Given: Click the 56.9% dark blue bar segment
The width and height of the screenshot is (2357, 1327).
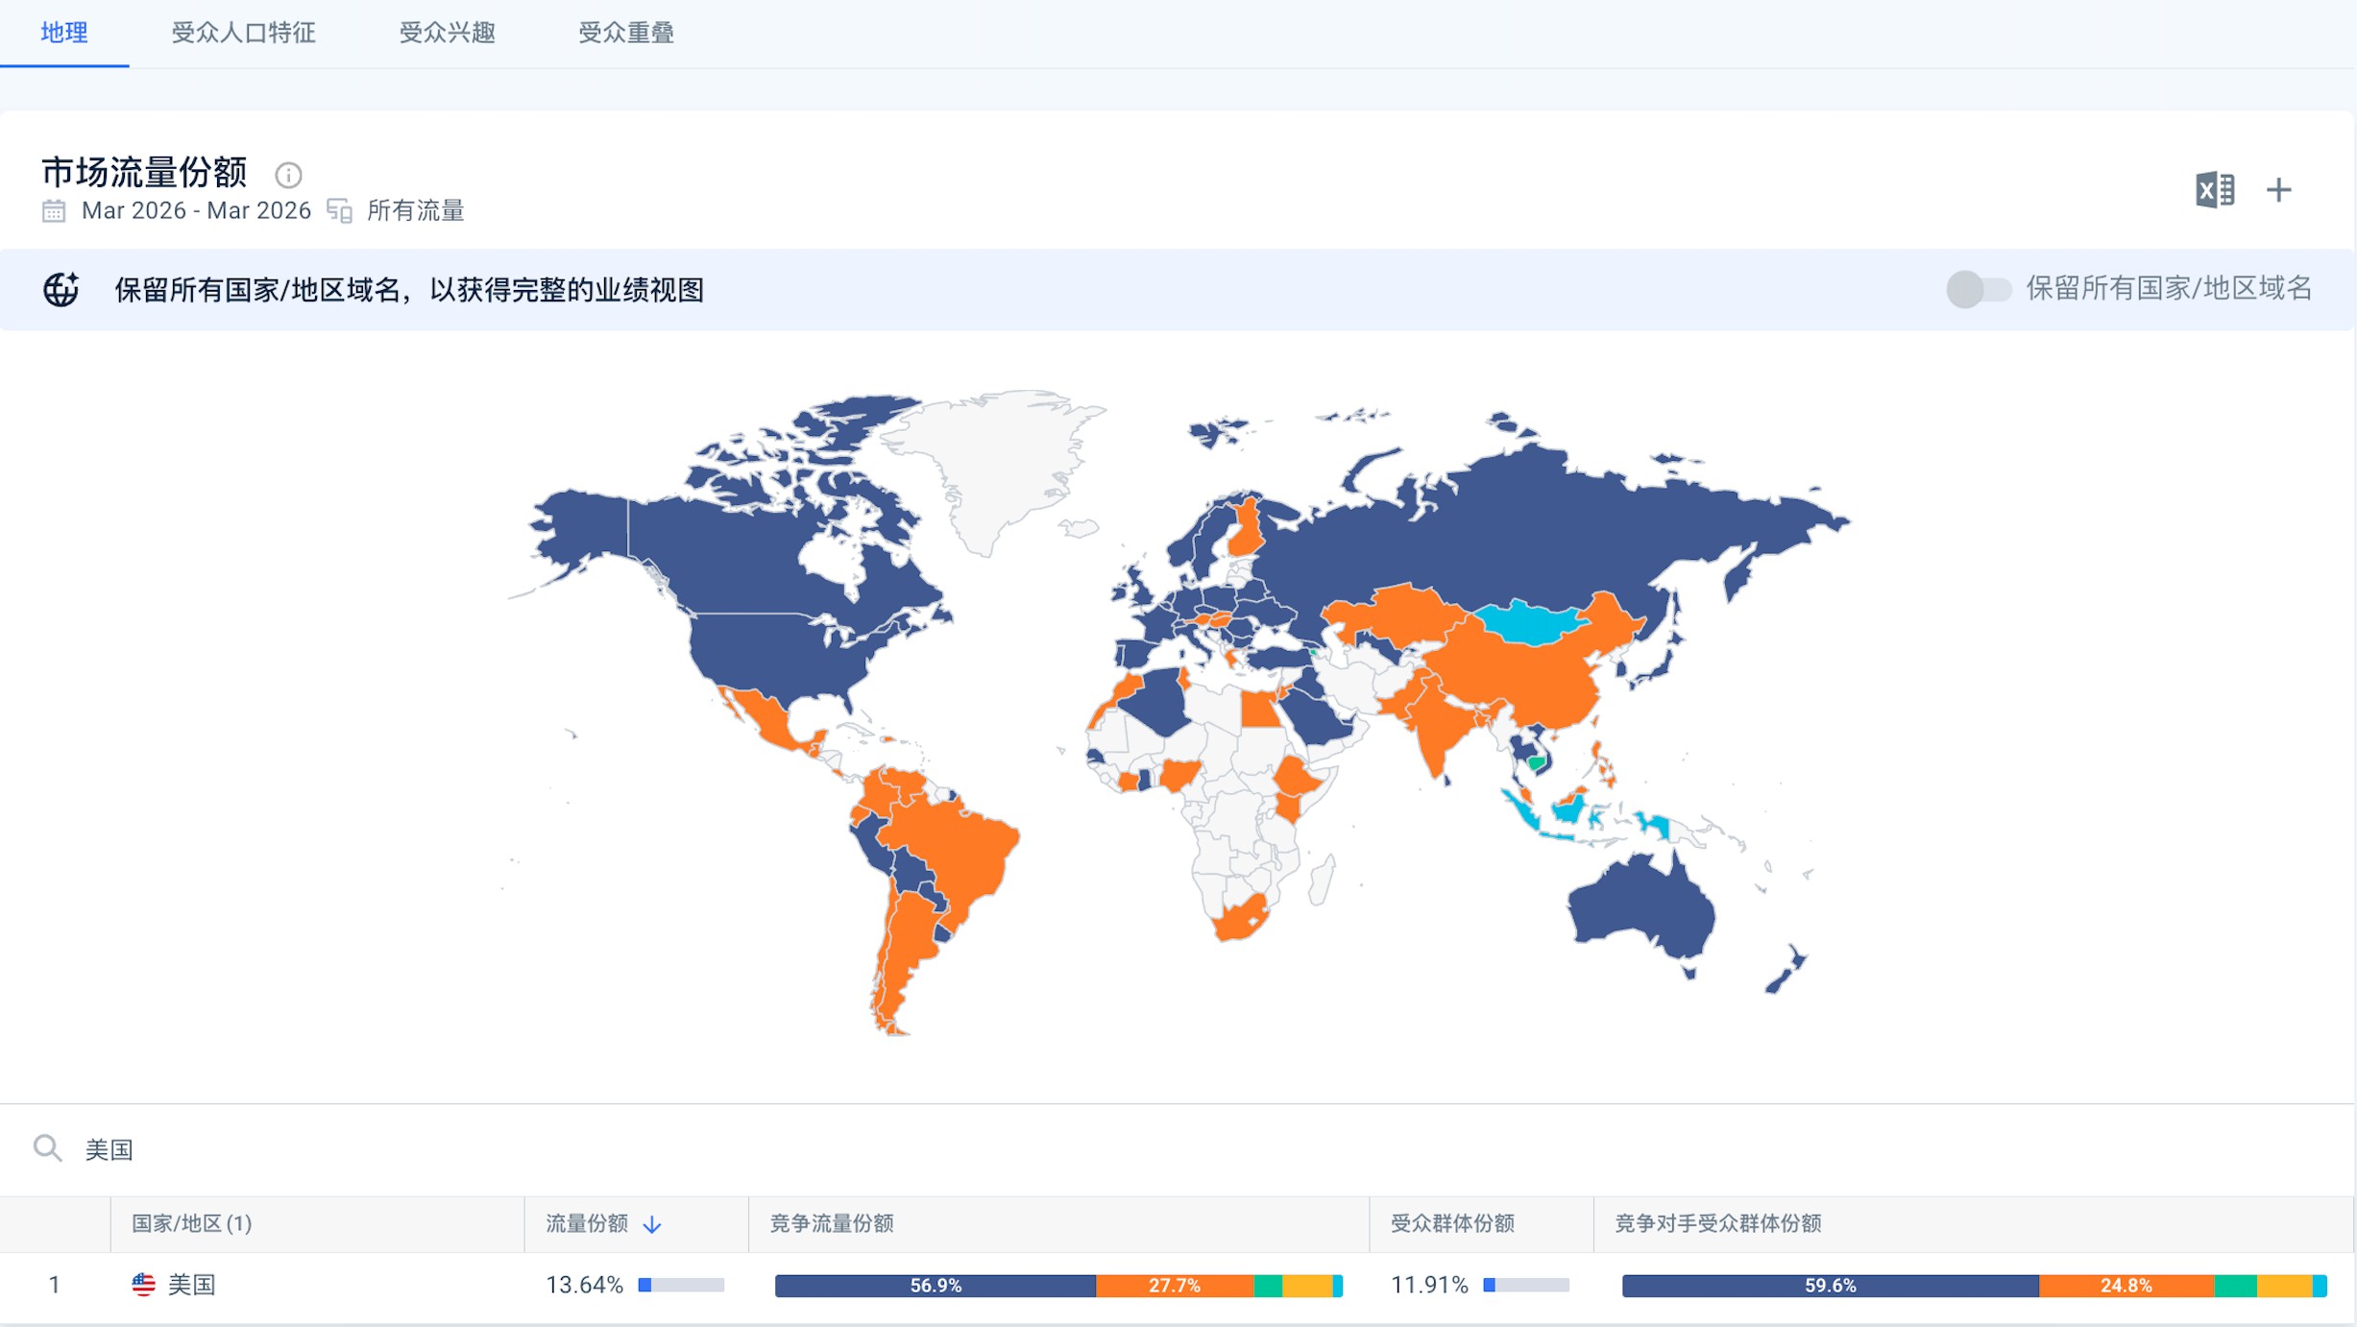Looking at the screenshot, I should [x=935, y=1286].
